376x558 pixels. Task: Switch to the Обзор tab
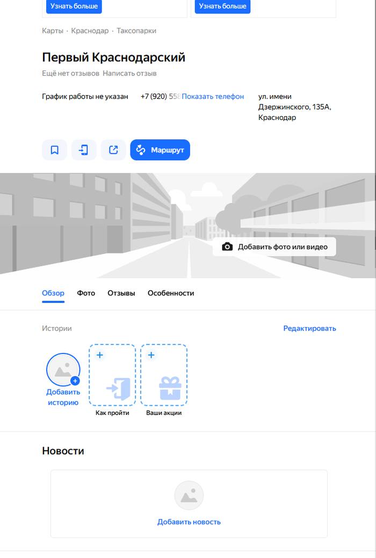53,293
